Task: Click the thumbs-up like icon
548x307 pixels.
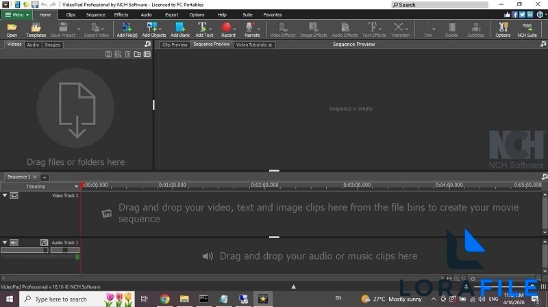Action: pyautogui.click(x=507, y=14)
